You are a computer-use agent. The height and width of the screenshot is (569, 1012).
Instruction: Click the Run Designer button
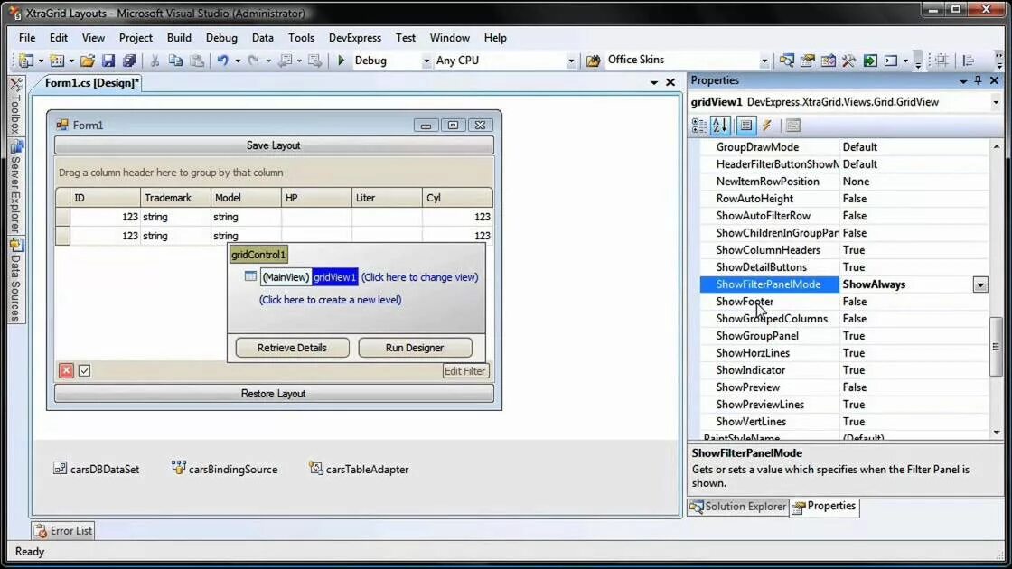(x=415, y=348)
